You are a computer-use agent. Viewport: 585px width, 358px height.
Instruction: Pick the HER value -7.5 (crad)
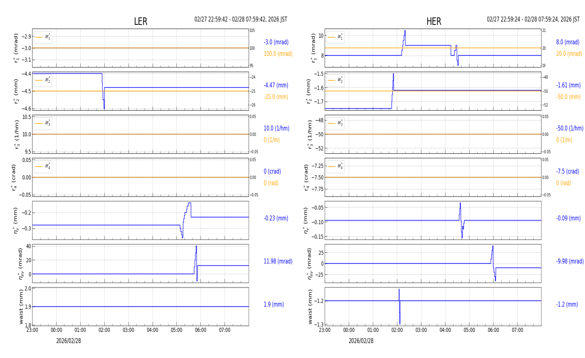click(x=568, y=172)
